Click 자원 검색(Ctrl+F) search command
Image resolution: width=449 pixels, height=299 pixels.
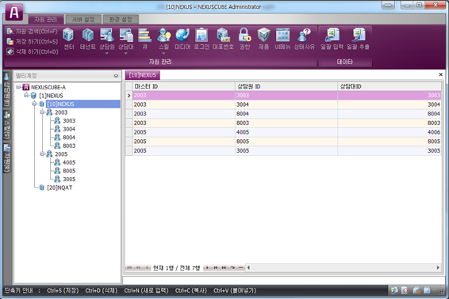(x=32, y=32)
